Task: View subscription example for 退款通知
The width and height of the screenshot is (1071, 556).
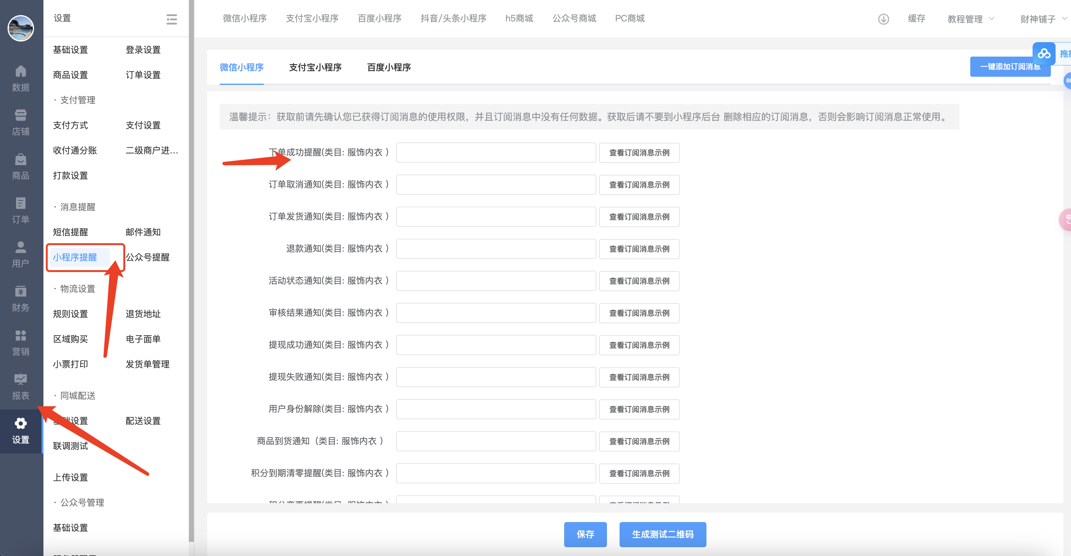Action: [x=639, y=249]
